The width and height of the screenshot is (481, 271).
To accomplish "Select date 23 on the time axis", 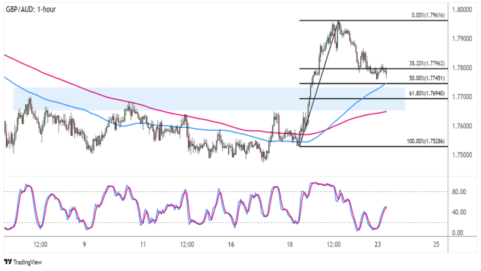I will coord(377,245).
